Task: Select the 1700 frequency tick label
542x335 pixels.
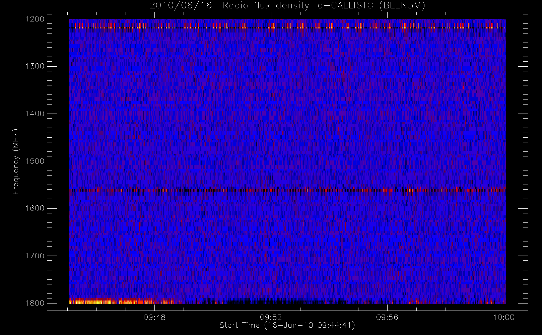Action: (x=35, y=256)
